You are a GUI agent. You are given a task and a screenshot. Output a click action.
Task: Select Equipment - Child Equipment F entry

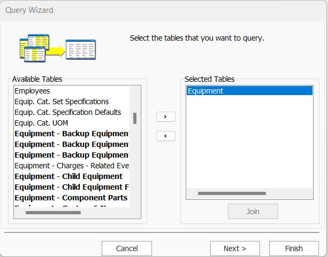72,187
